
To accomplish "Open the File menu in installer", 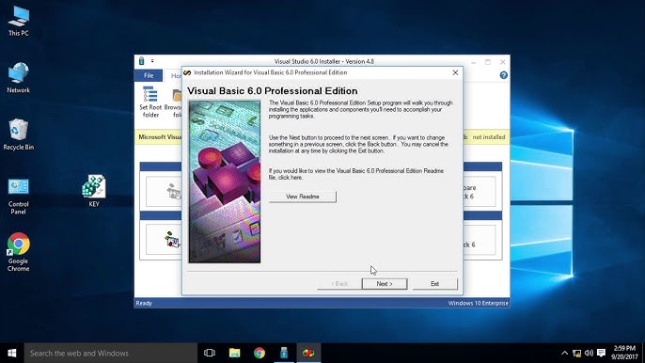I will coord(149,75).
